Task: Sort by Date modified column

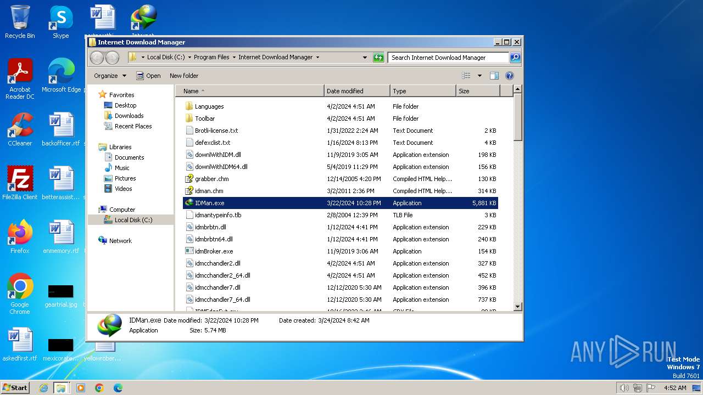Action: tap(357, 91)
